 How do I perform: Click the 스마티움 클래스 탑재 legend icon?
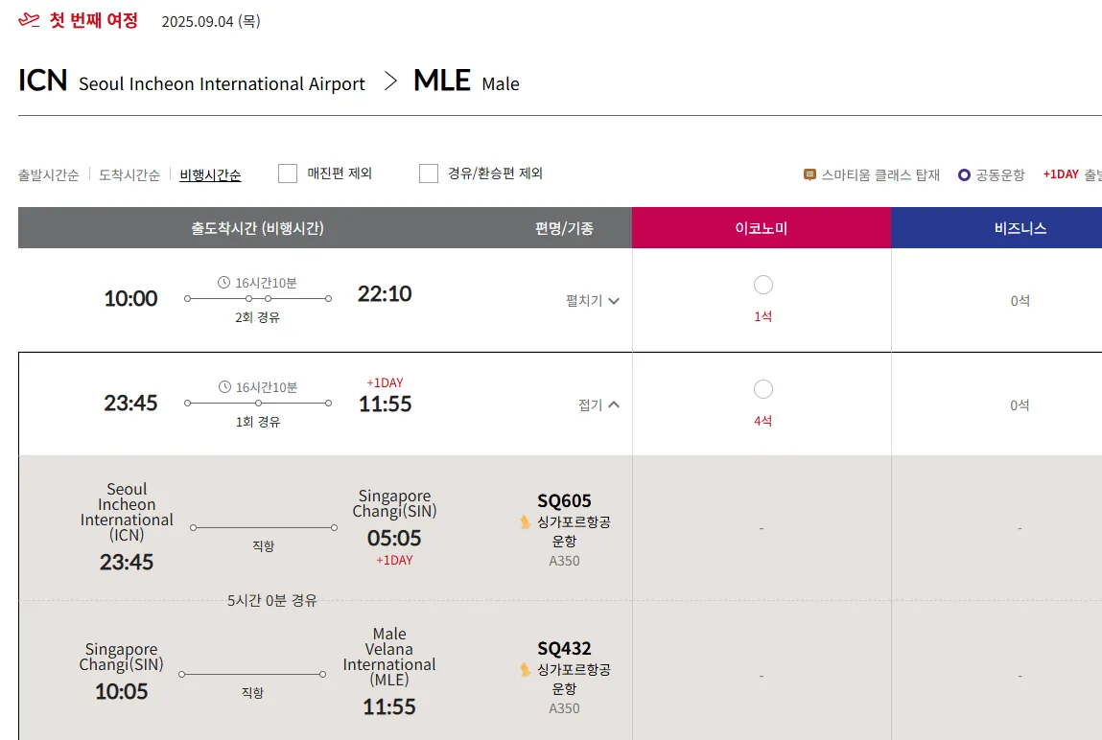tap(809, 175)
